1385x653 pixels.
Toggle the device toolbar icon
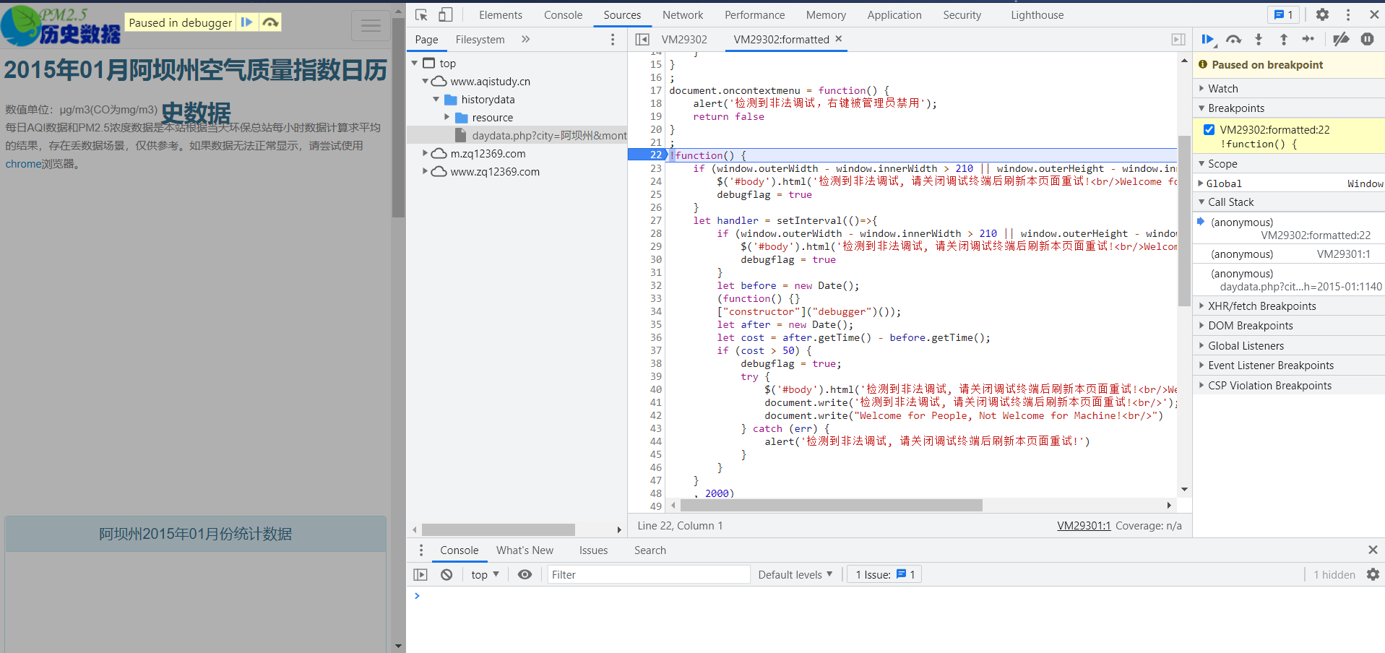point(446,15)
